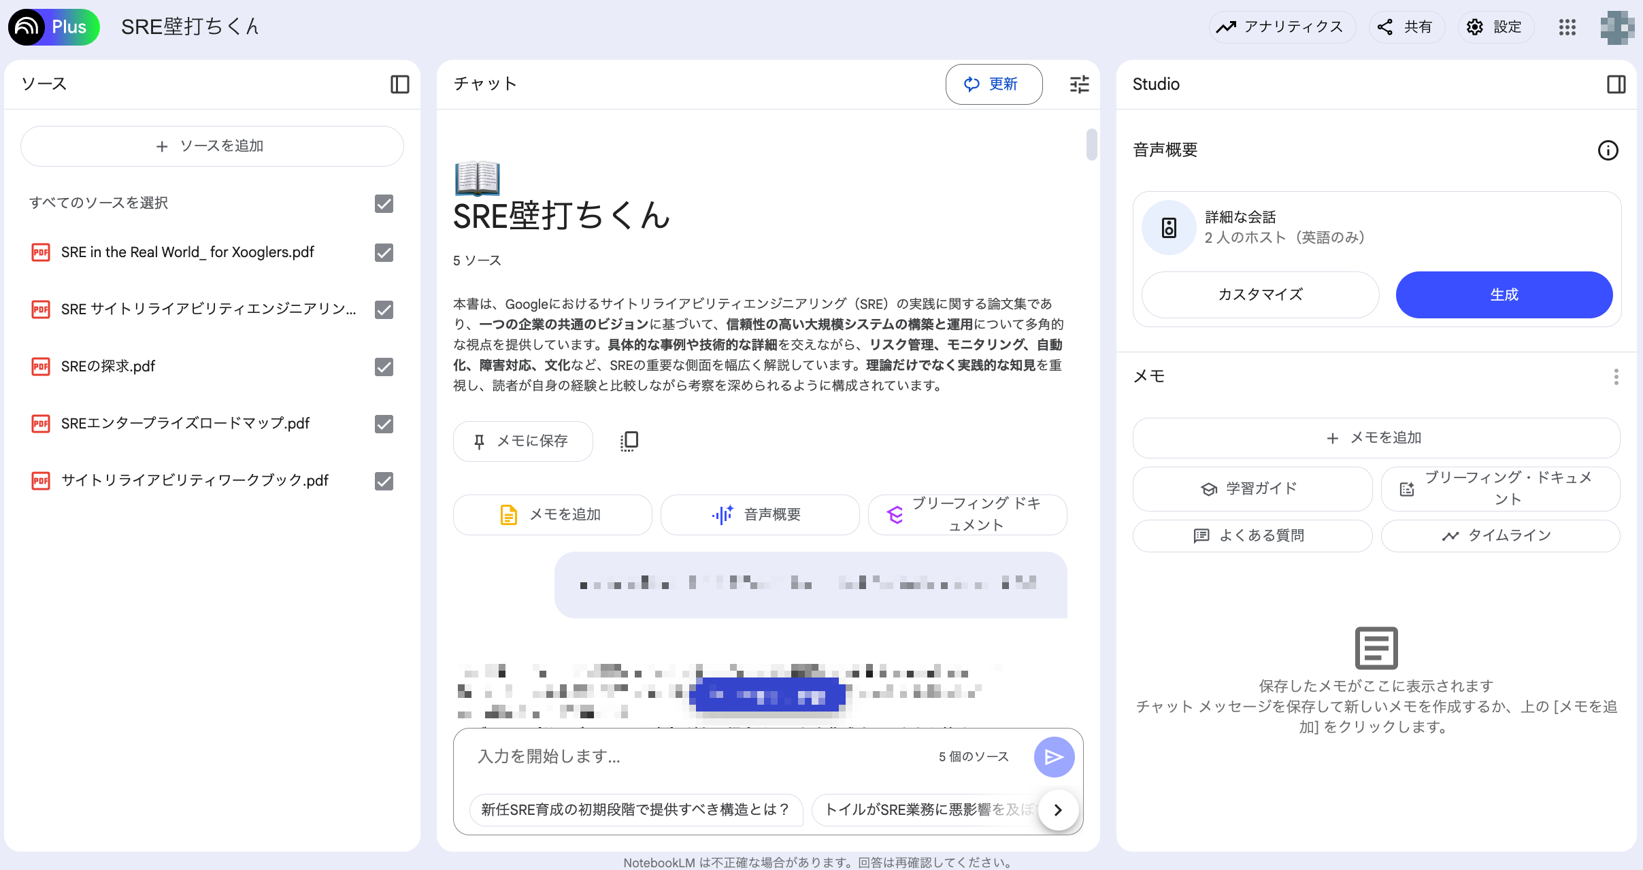The height and width of the screenshot is (870, 1643).
Task: Open メモ section more options menu
Action: (1616, 377)
